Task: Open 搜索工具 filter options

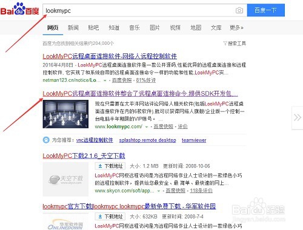Action: 235,44
